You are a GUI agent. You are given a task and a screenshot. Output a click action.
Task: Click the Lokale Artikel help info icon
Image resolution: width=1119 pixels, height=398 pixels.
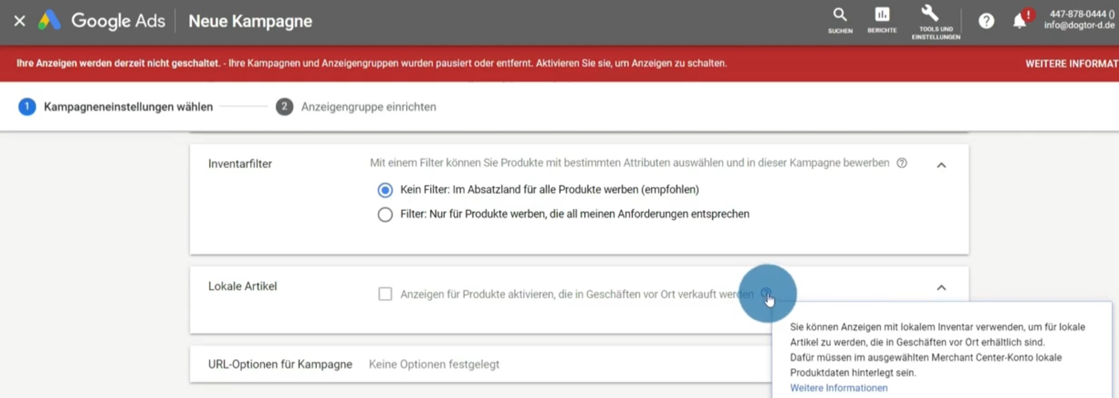click(766, 293)
